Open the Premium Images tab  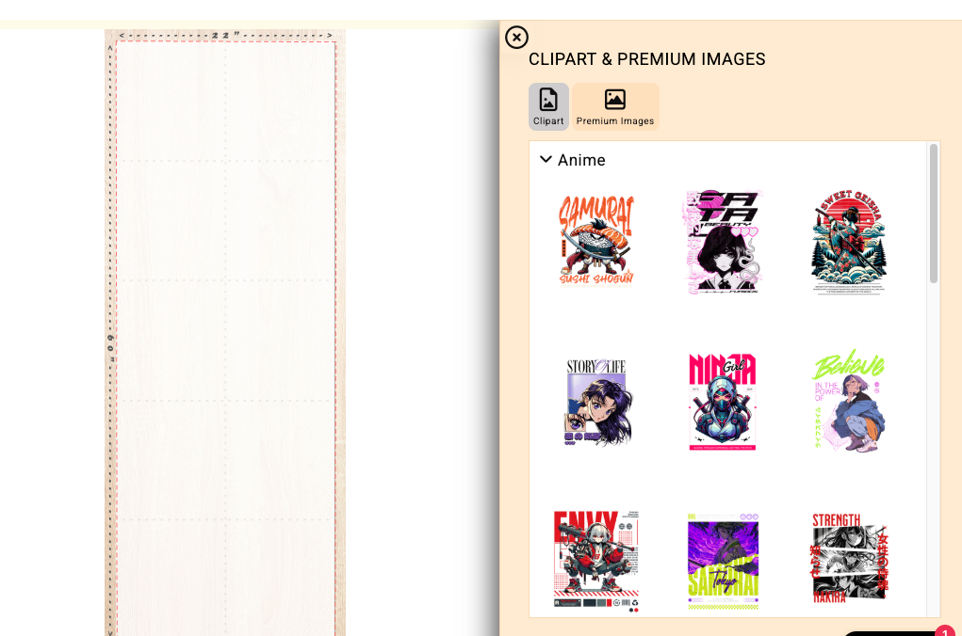pos(615,106)
